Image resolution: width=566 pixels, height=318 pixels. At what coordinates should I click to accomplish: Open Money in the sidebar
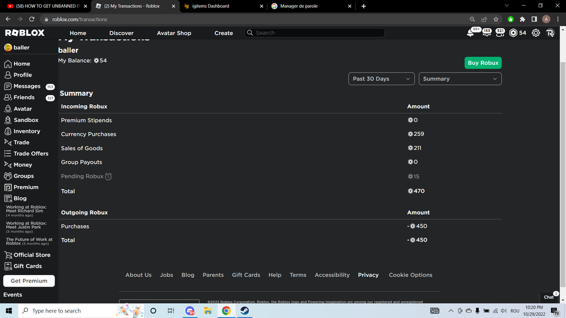(x=23, y=165)
